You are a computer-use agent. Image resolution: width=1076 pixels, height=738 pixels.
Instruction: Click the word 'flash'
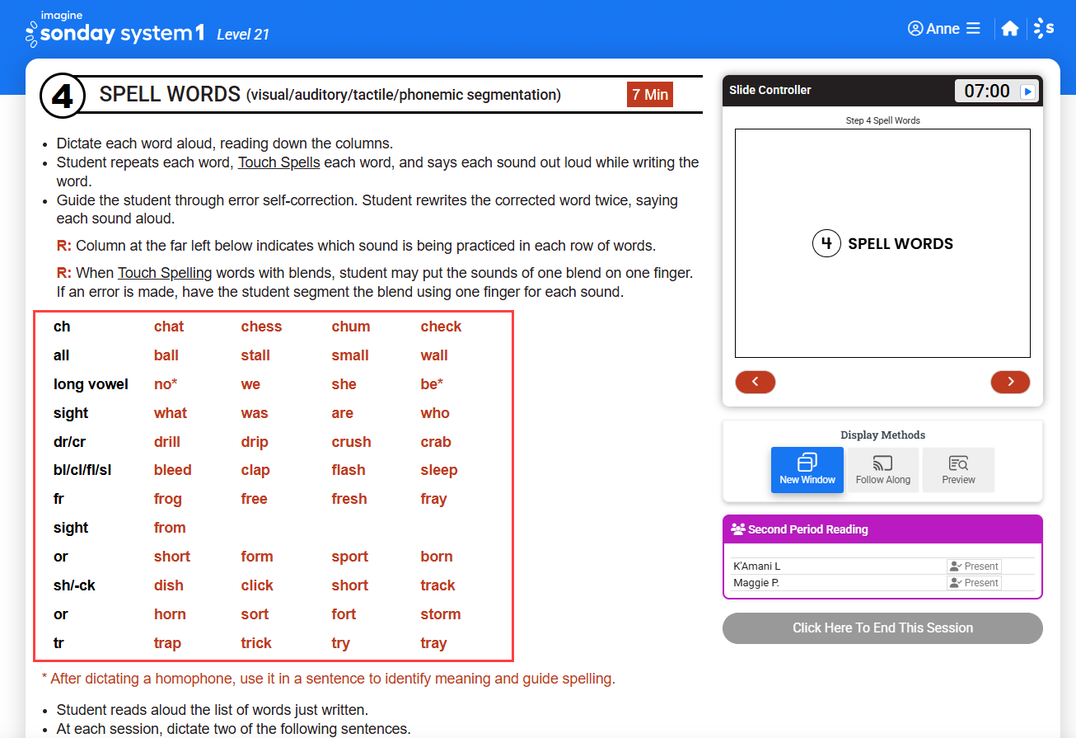click(x=349, y=470)
